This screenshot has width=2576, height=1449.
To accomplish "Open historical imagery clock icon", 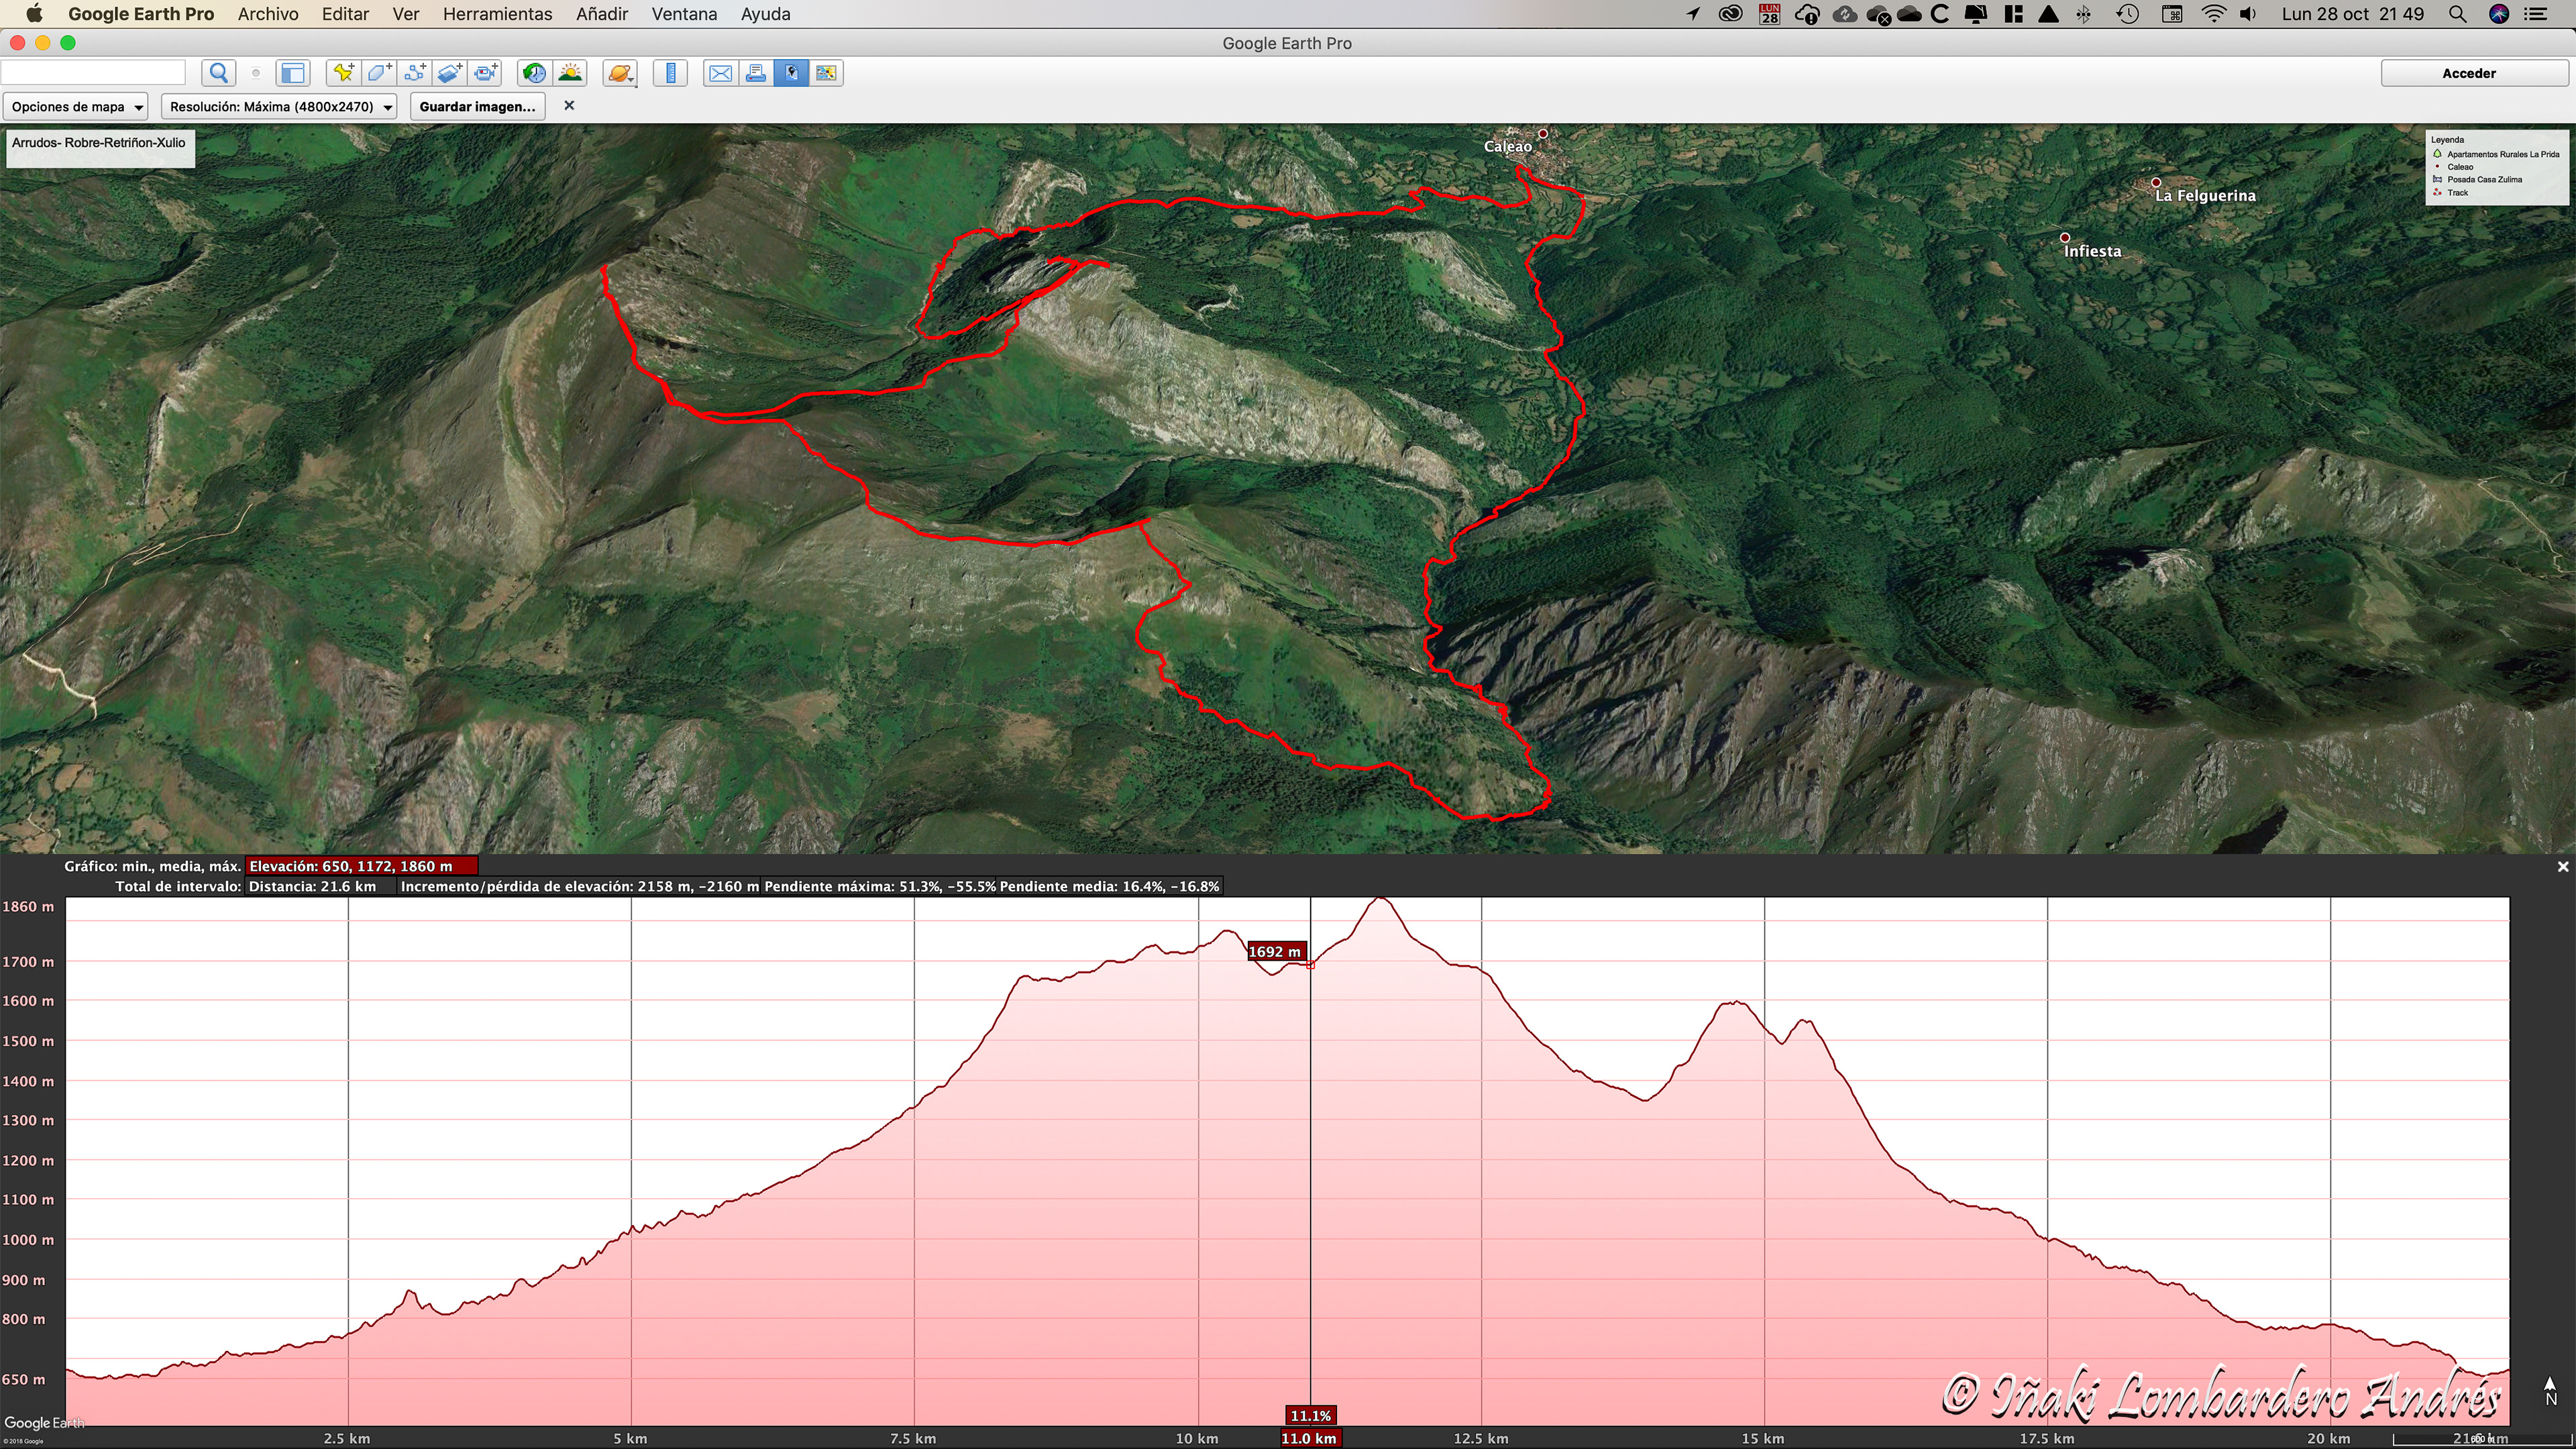I will [535, 73].
